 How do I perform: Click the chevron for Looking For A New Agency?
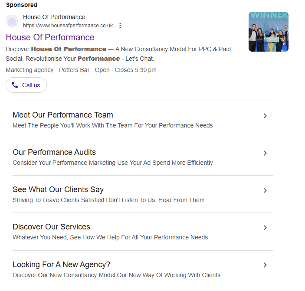[x=265, y=265]
